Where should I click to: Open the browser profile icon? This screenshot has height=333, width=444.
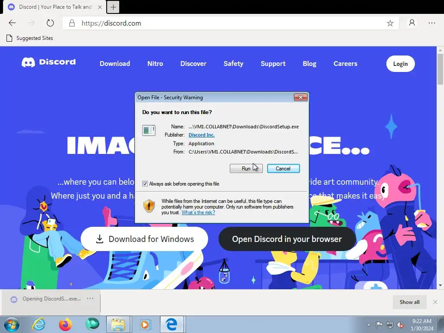pyautogui.click(x=412, y=23)
